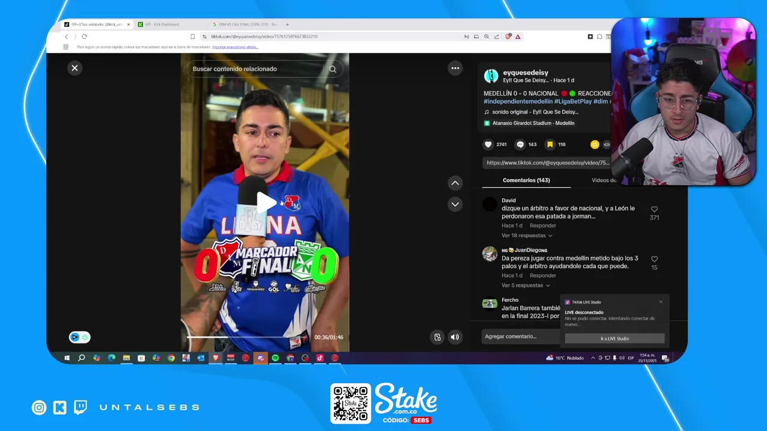The height and width of the screenshot is (431, 767).
Task: Click the share page icon in address bar
Action: click(x=497, y=37)
